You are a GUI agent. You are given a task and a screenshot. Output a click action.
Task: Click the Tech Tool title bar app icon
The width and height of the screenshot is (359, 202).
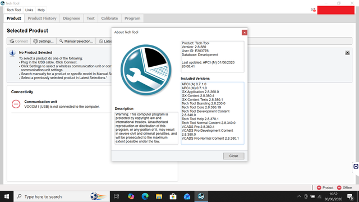[x=2, y=3]
